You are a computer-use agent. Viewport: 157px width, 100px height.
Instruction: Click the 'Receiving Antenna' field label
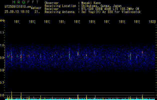pos(59,12)
